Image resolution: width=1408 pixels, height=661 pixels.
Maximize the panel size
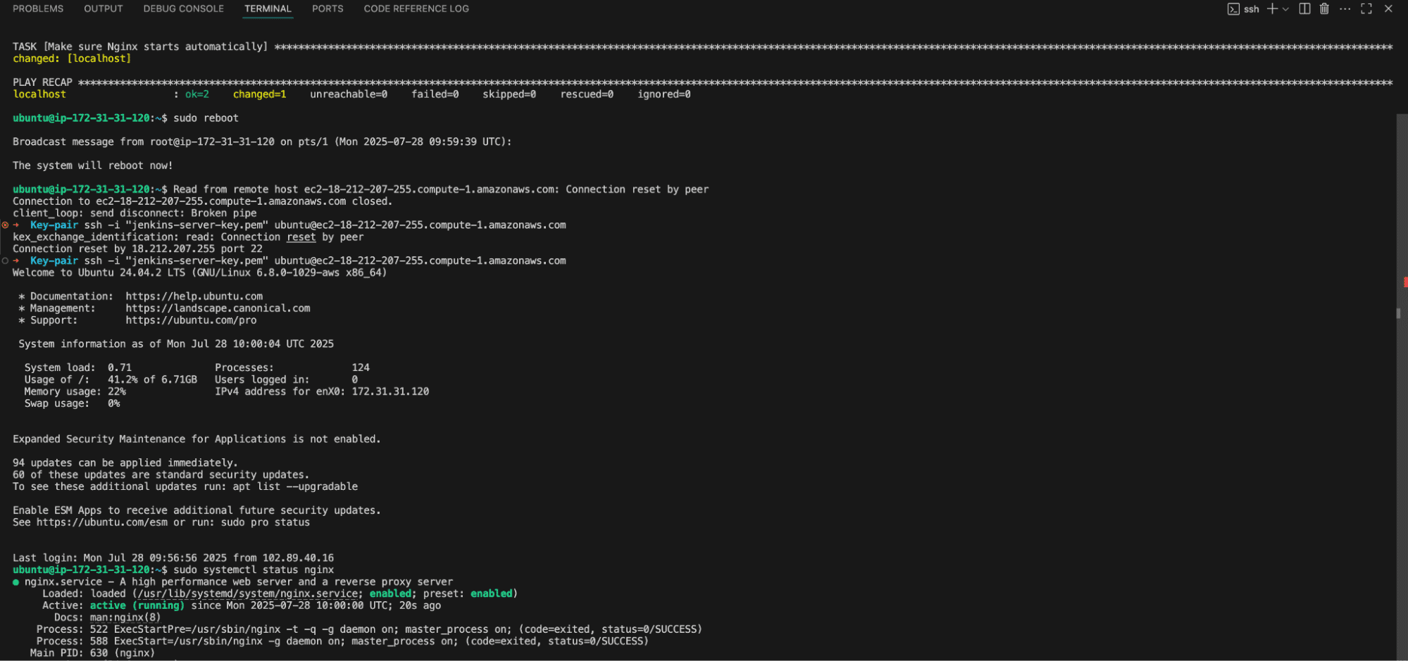click(x=1366, y=8)
